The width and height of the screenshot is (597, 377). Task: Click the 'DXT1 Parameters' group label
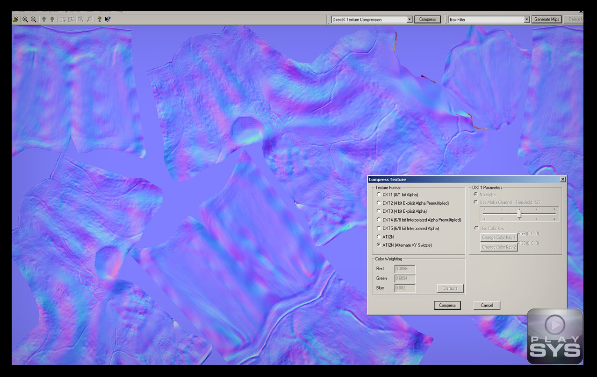(x=487, y=188)
